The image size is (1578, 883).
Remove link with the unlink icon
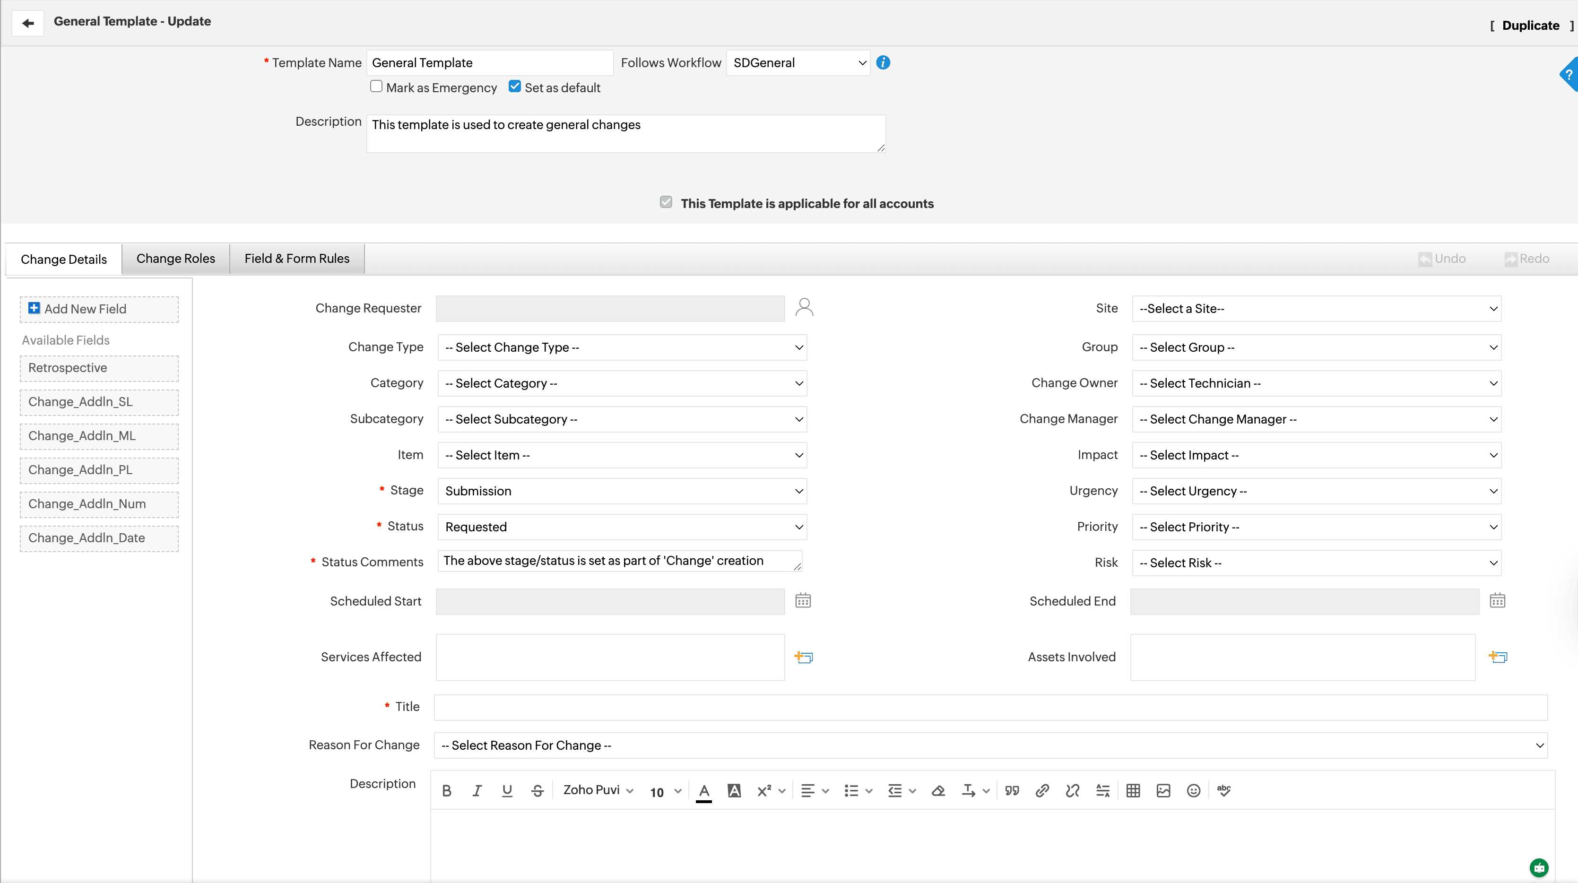click(1072, 790)
